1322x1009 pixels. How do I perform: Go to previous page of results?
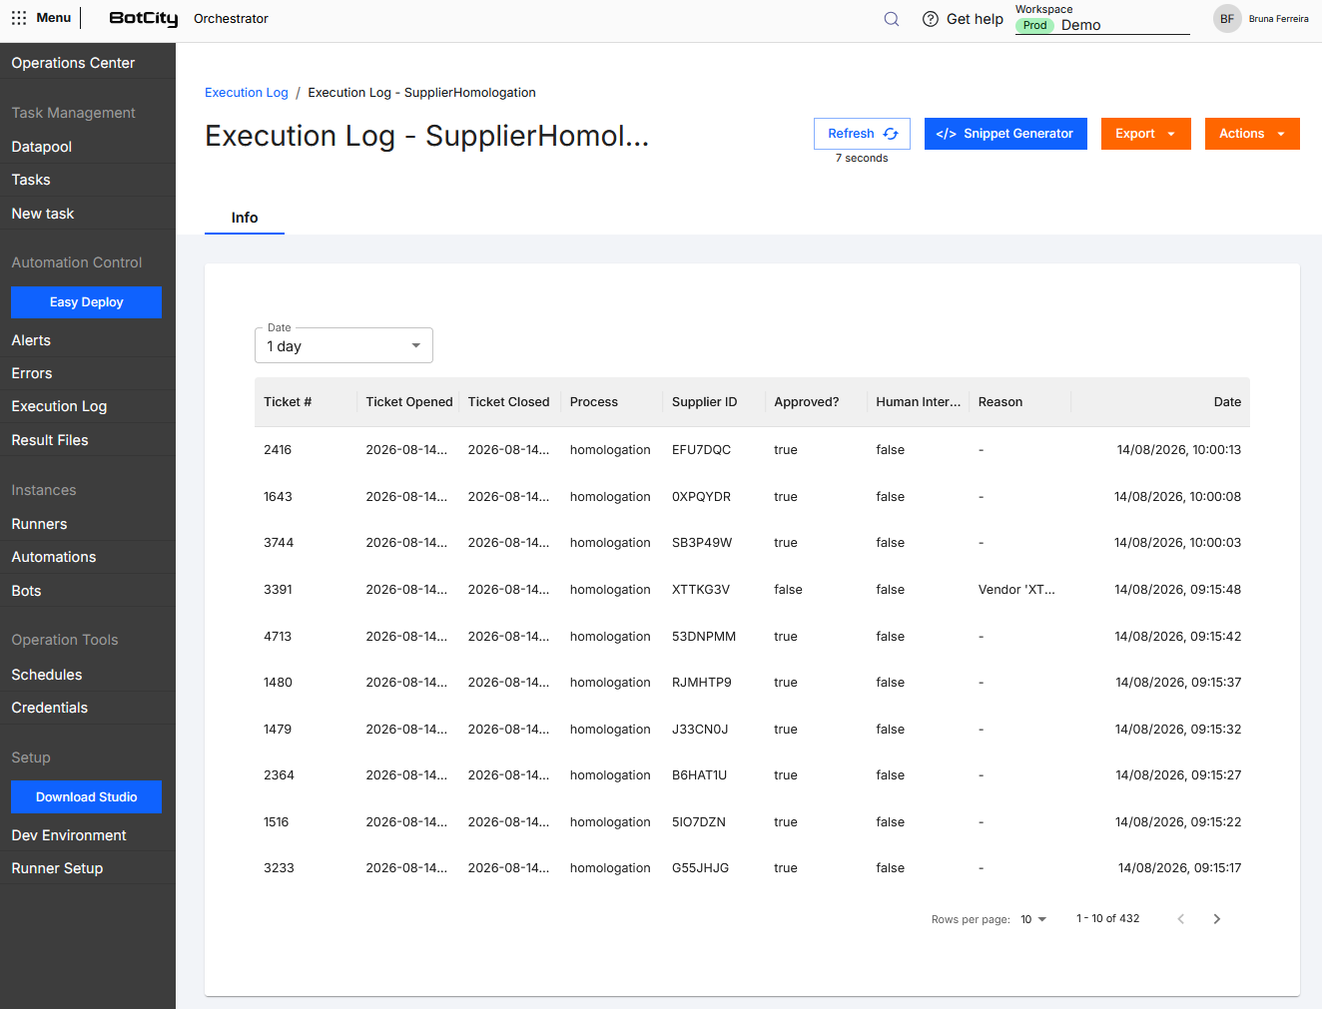[1181, 919]
